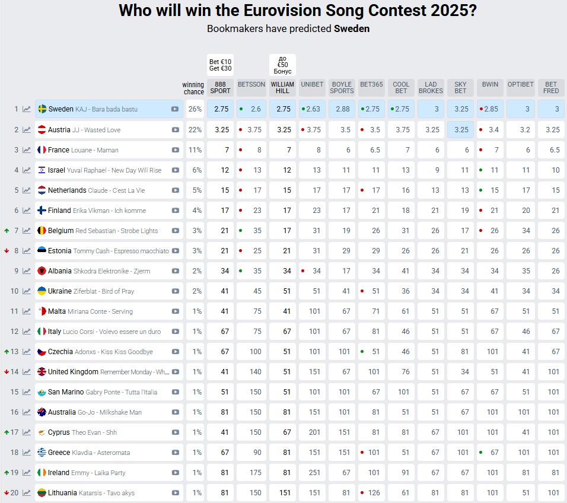Click the green rise arrow beside Belgium

[x=8, y=230]
